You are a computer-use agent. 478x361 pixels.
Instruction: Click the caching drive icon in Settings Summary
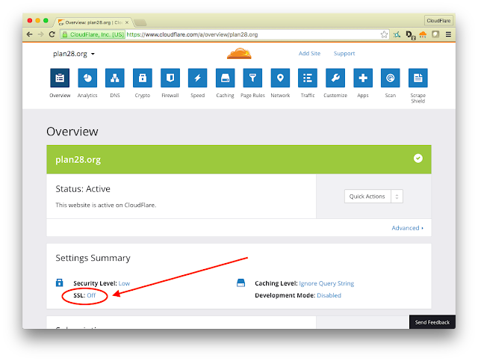click(240, 283)
